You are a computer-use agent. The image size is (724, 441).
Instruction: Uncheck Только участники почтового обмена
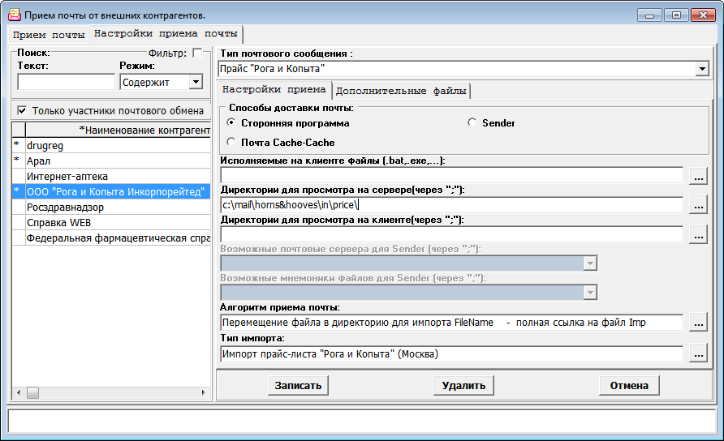click(x=22, y=110)
